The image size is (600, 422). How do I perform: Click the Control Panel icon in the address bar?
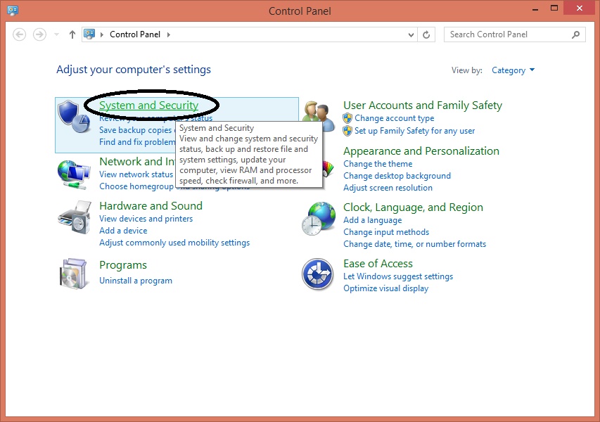(89, 34)
